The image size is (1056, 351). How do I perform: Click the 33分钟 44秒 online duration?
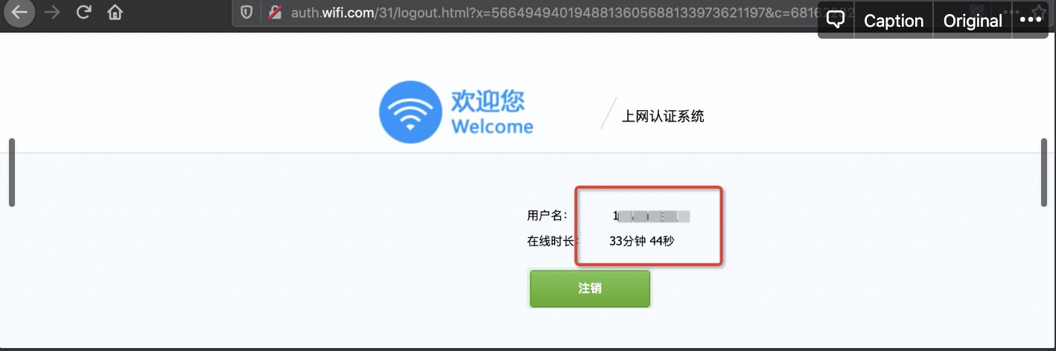(x=641, y=241)
